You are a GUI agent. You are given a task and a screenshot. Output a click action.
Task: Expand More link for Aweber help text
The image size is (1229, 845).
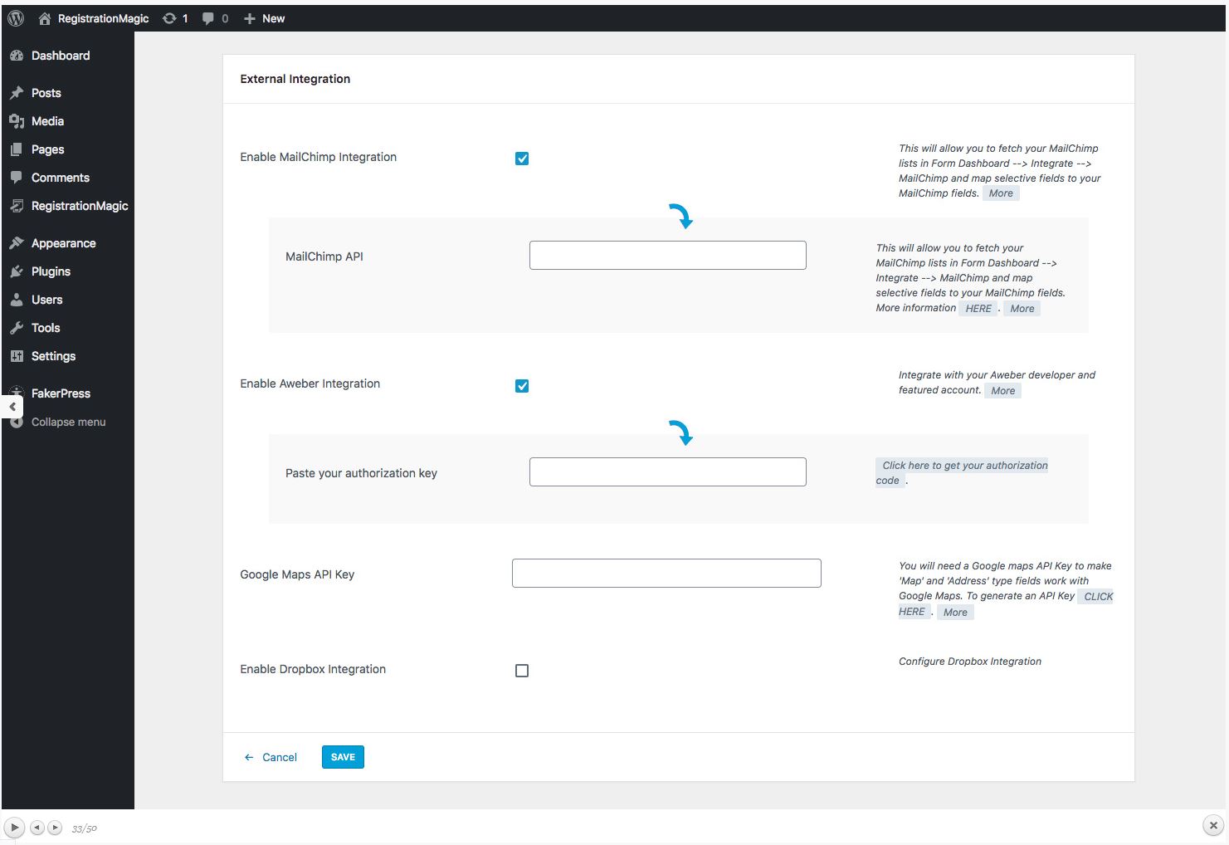point(1002,391)
